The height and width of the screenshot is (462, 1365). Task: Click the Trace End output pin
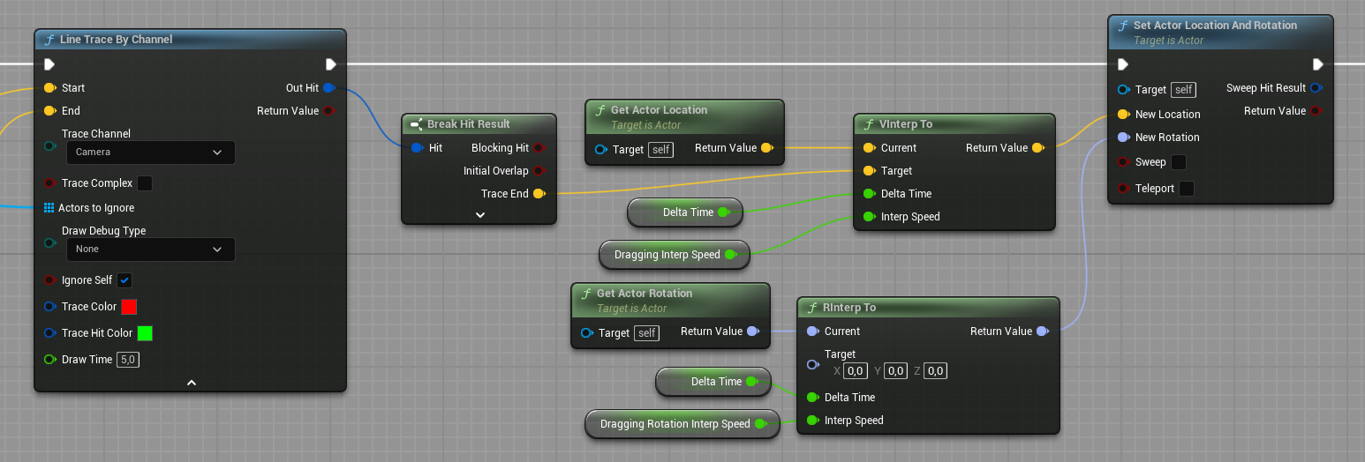coord(539,194)
